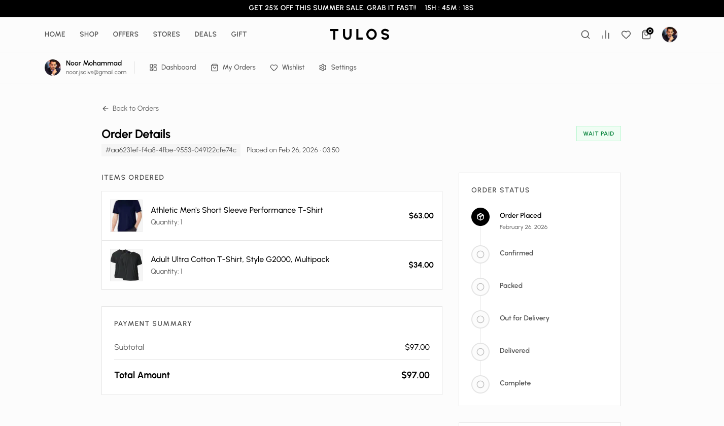The width and height of the screenshot is (724, 426).
Task: Click the TULOS logo
Action: pyautogui.click(x=360, y=35)
